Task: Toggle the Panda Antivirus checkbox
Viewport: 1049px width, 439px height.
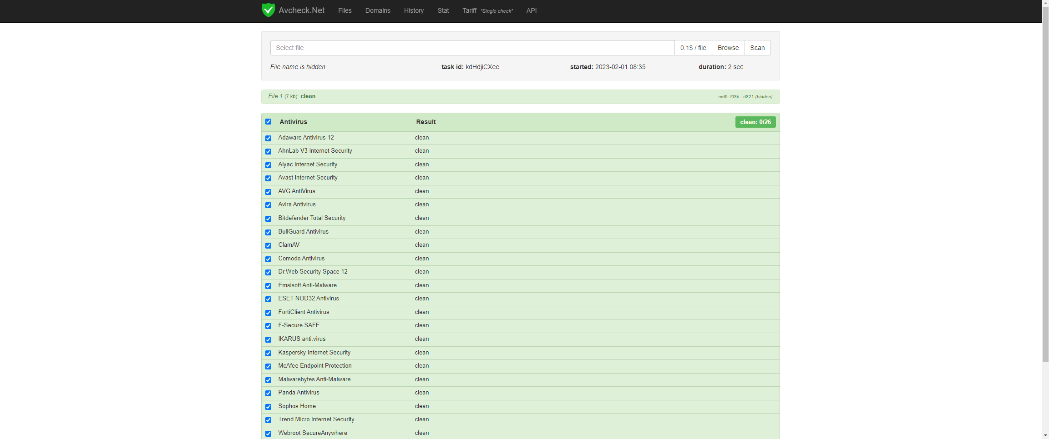Action: click(x=269, y=393)
